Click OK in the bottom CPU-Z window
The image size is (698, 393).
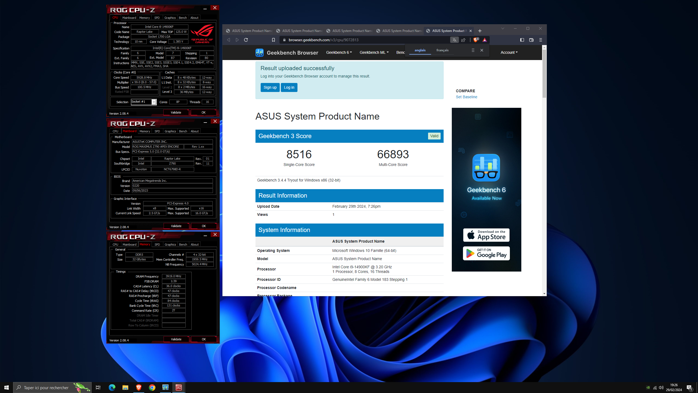(204, 339)
